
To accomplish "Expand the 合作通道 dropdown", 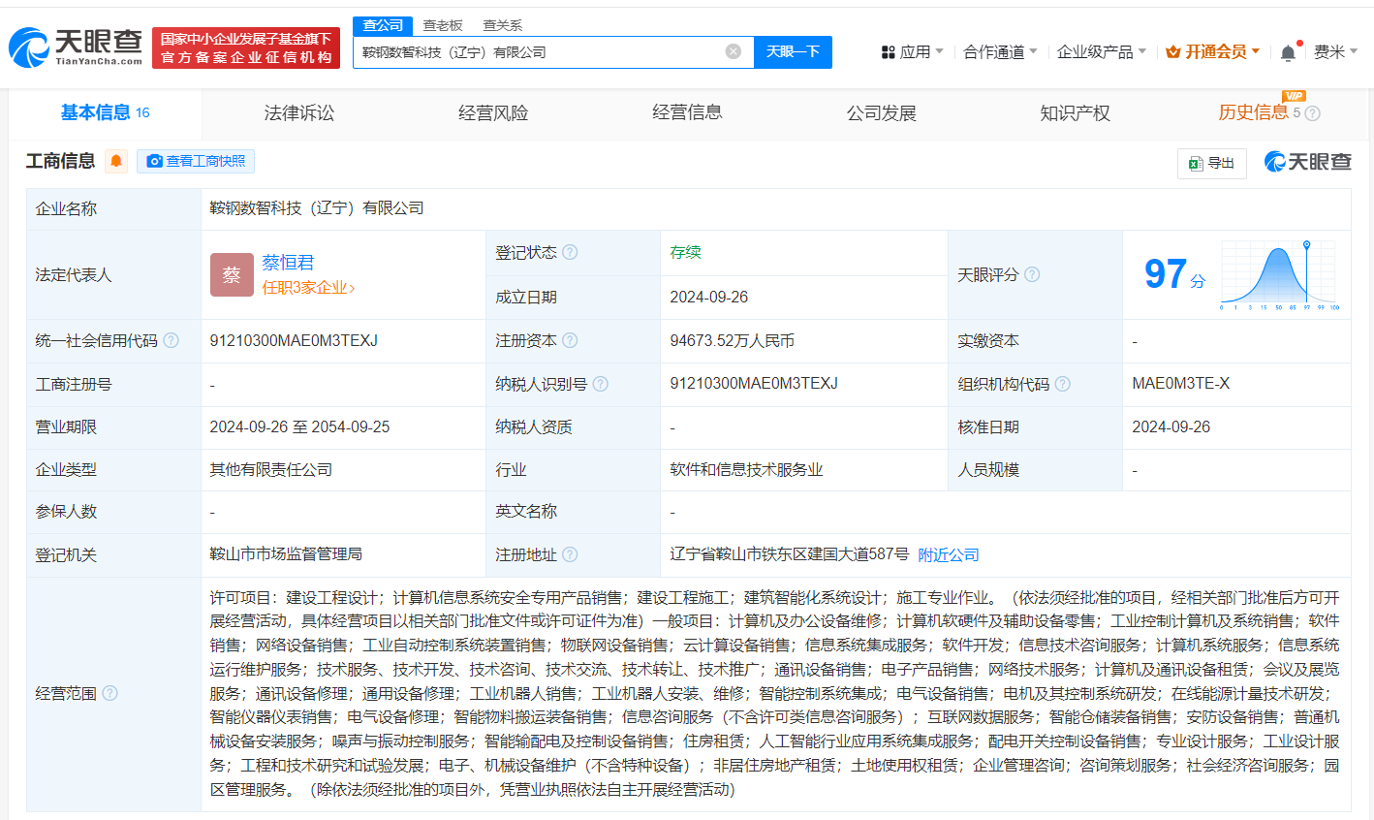I will pyautogui.click(x=1000, y=51).
